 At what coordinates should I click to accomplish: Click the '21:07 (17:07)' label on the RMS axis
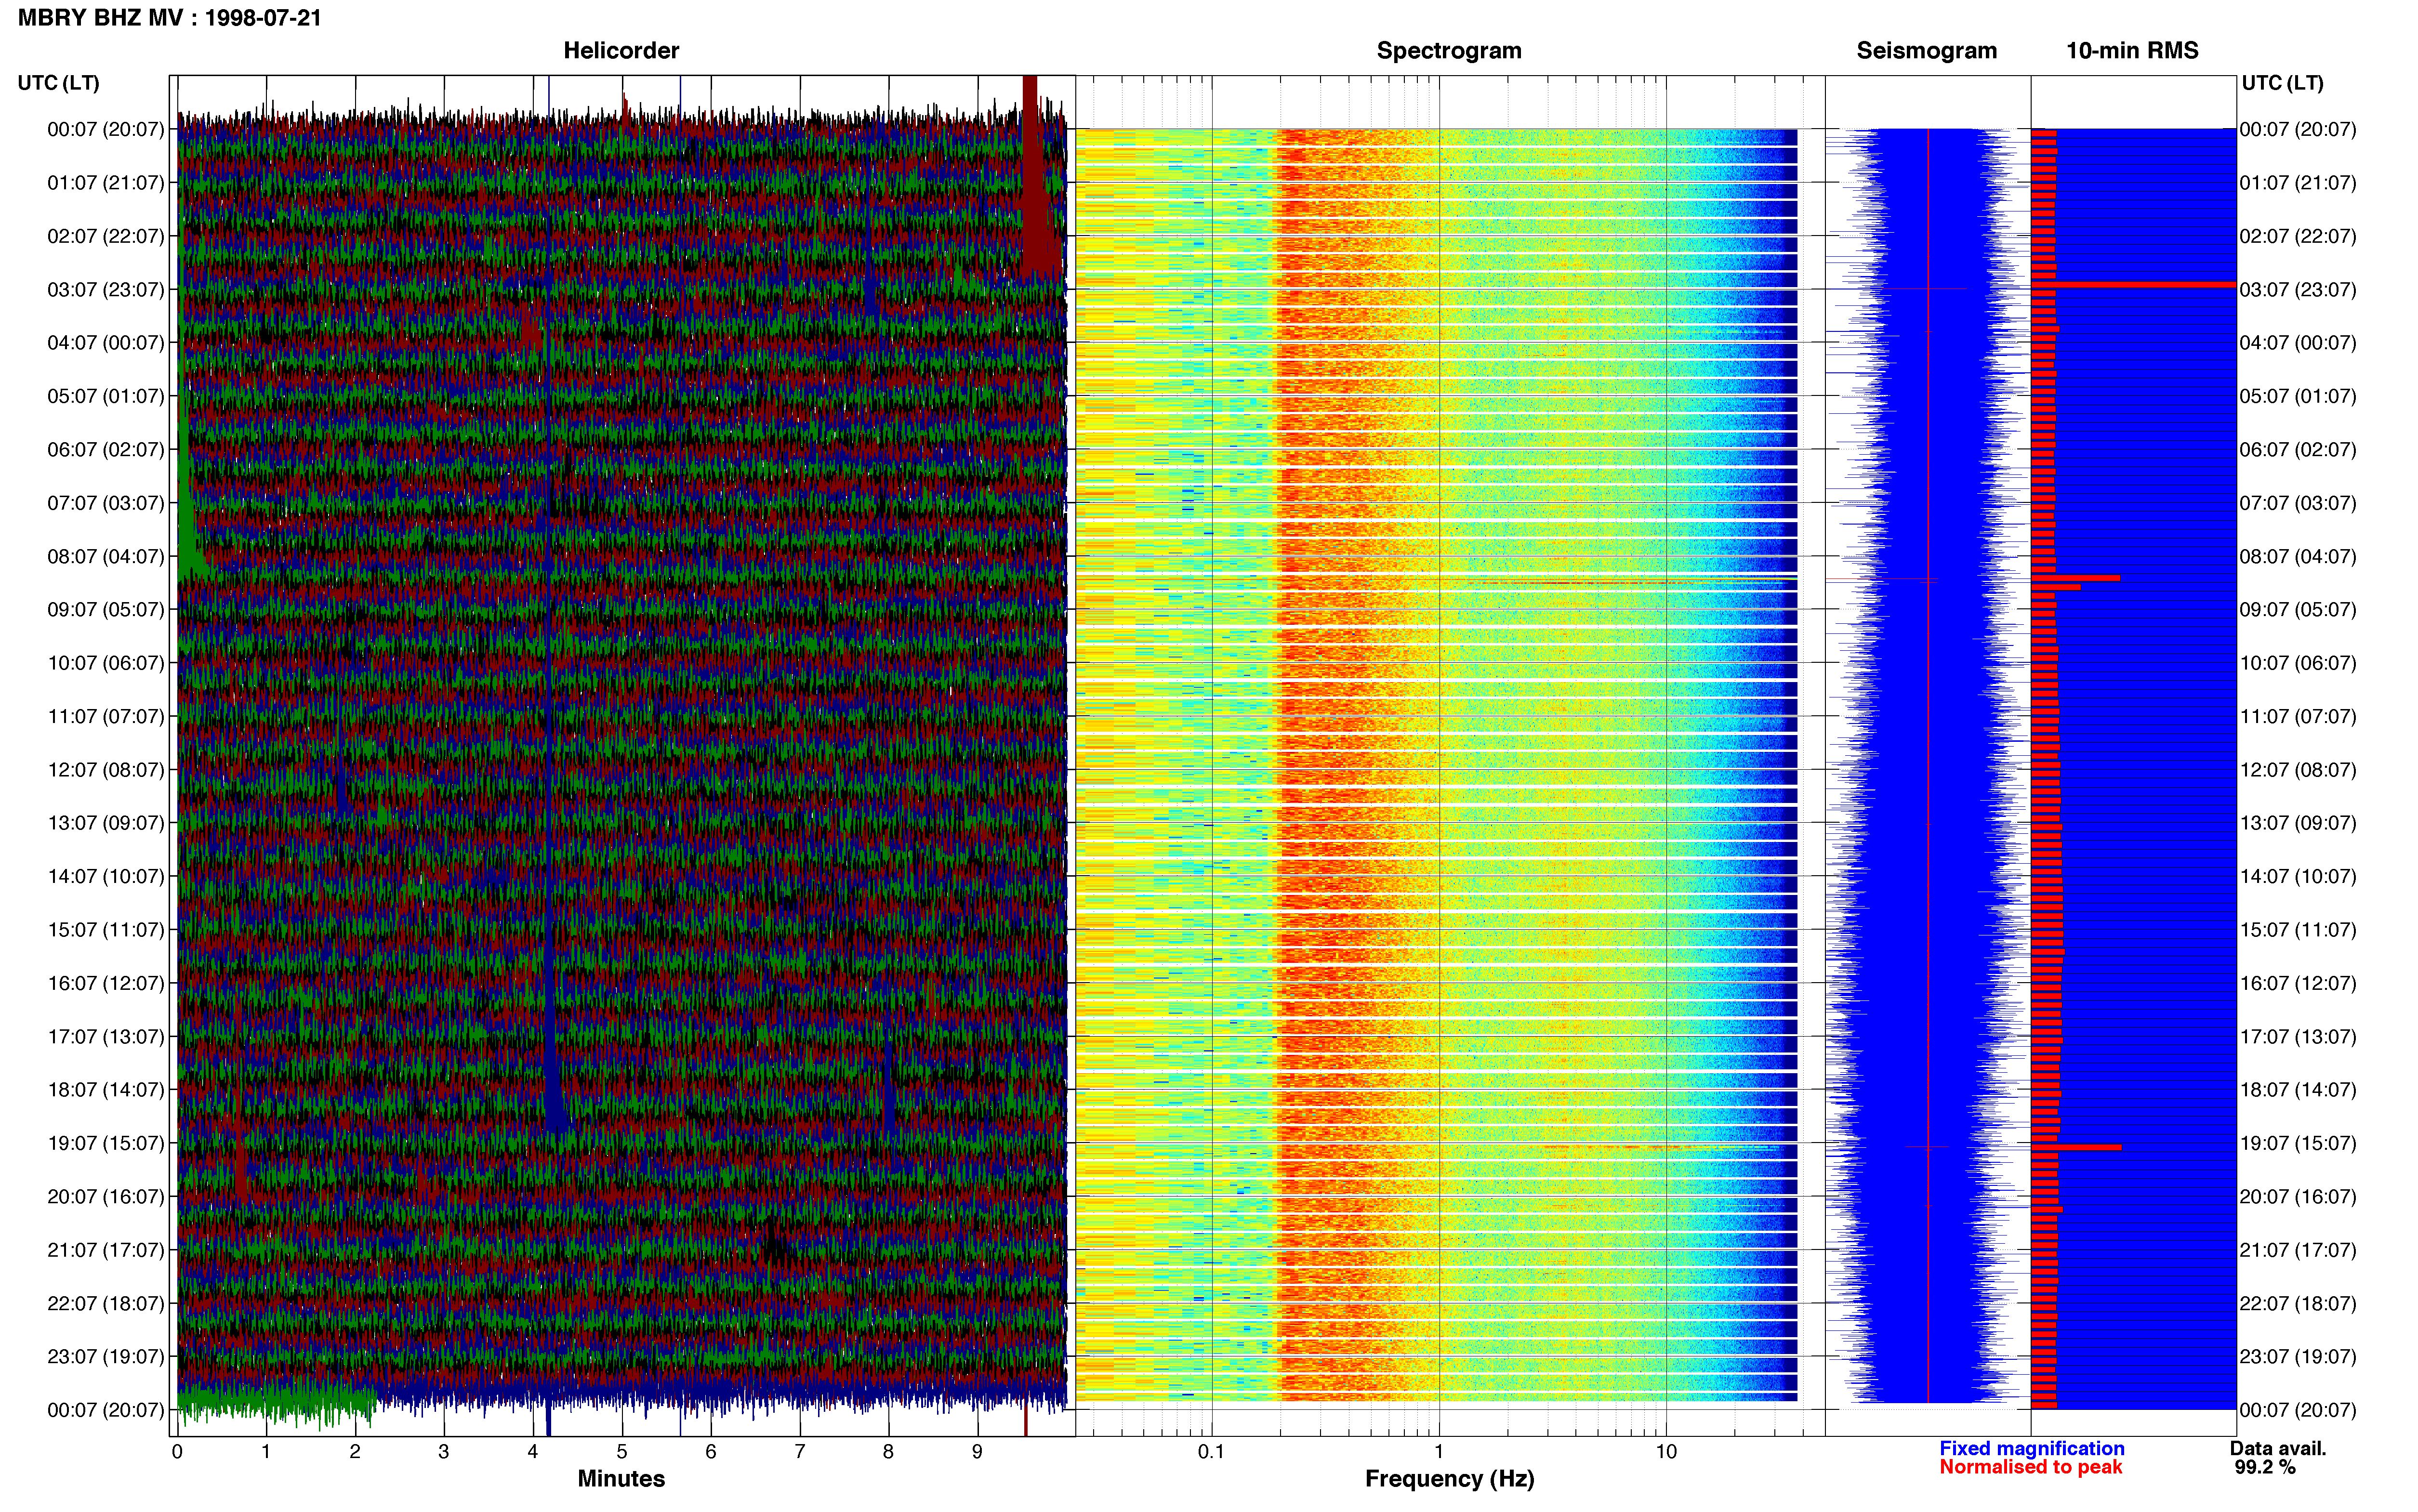(2298, 1250)
